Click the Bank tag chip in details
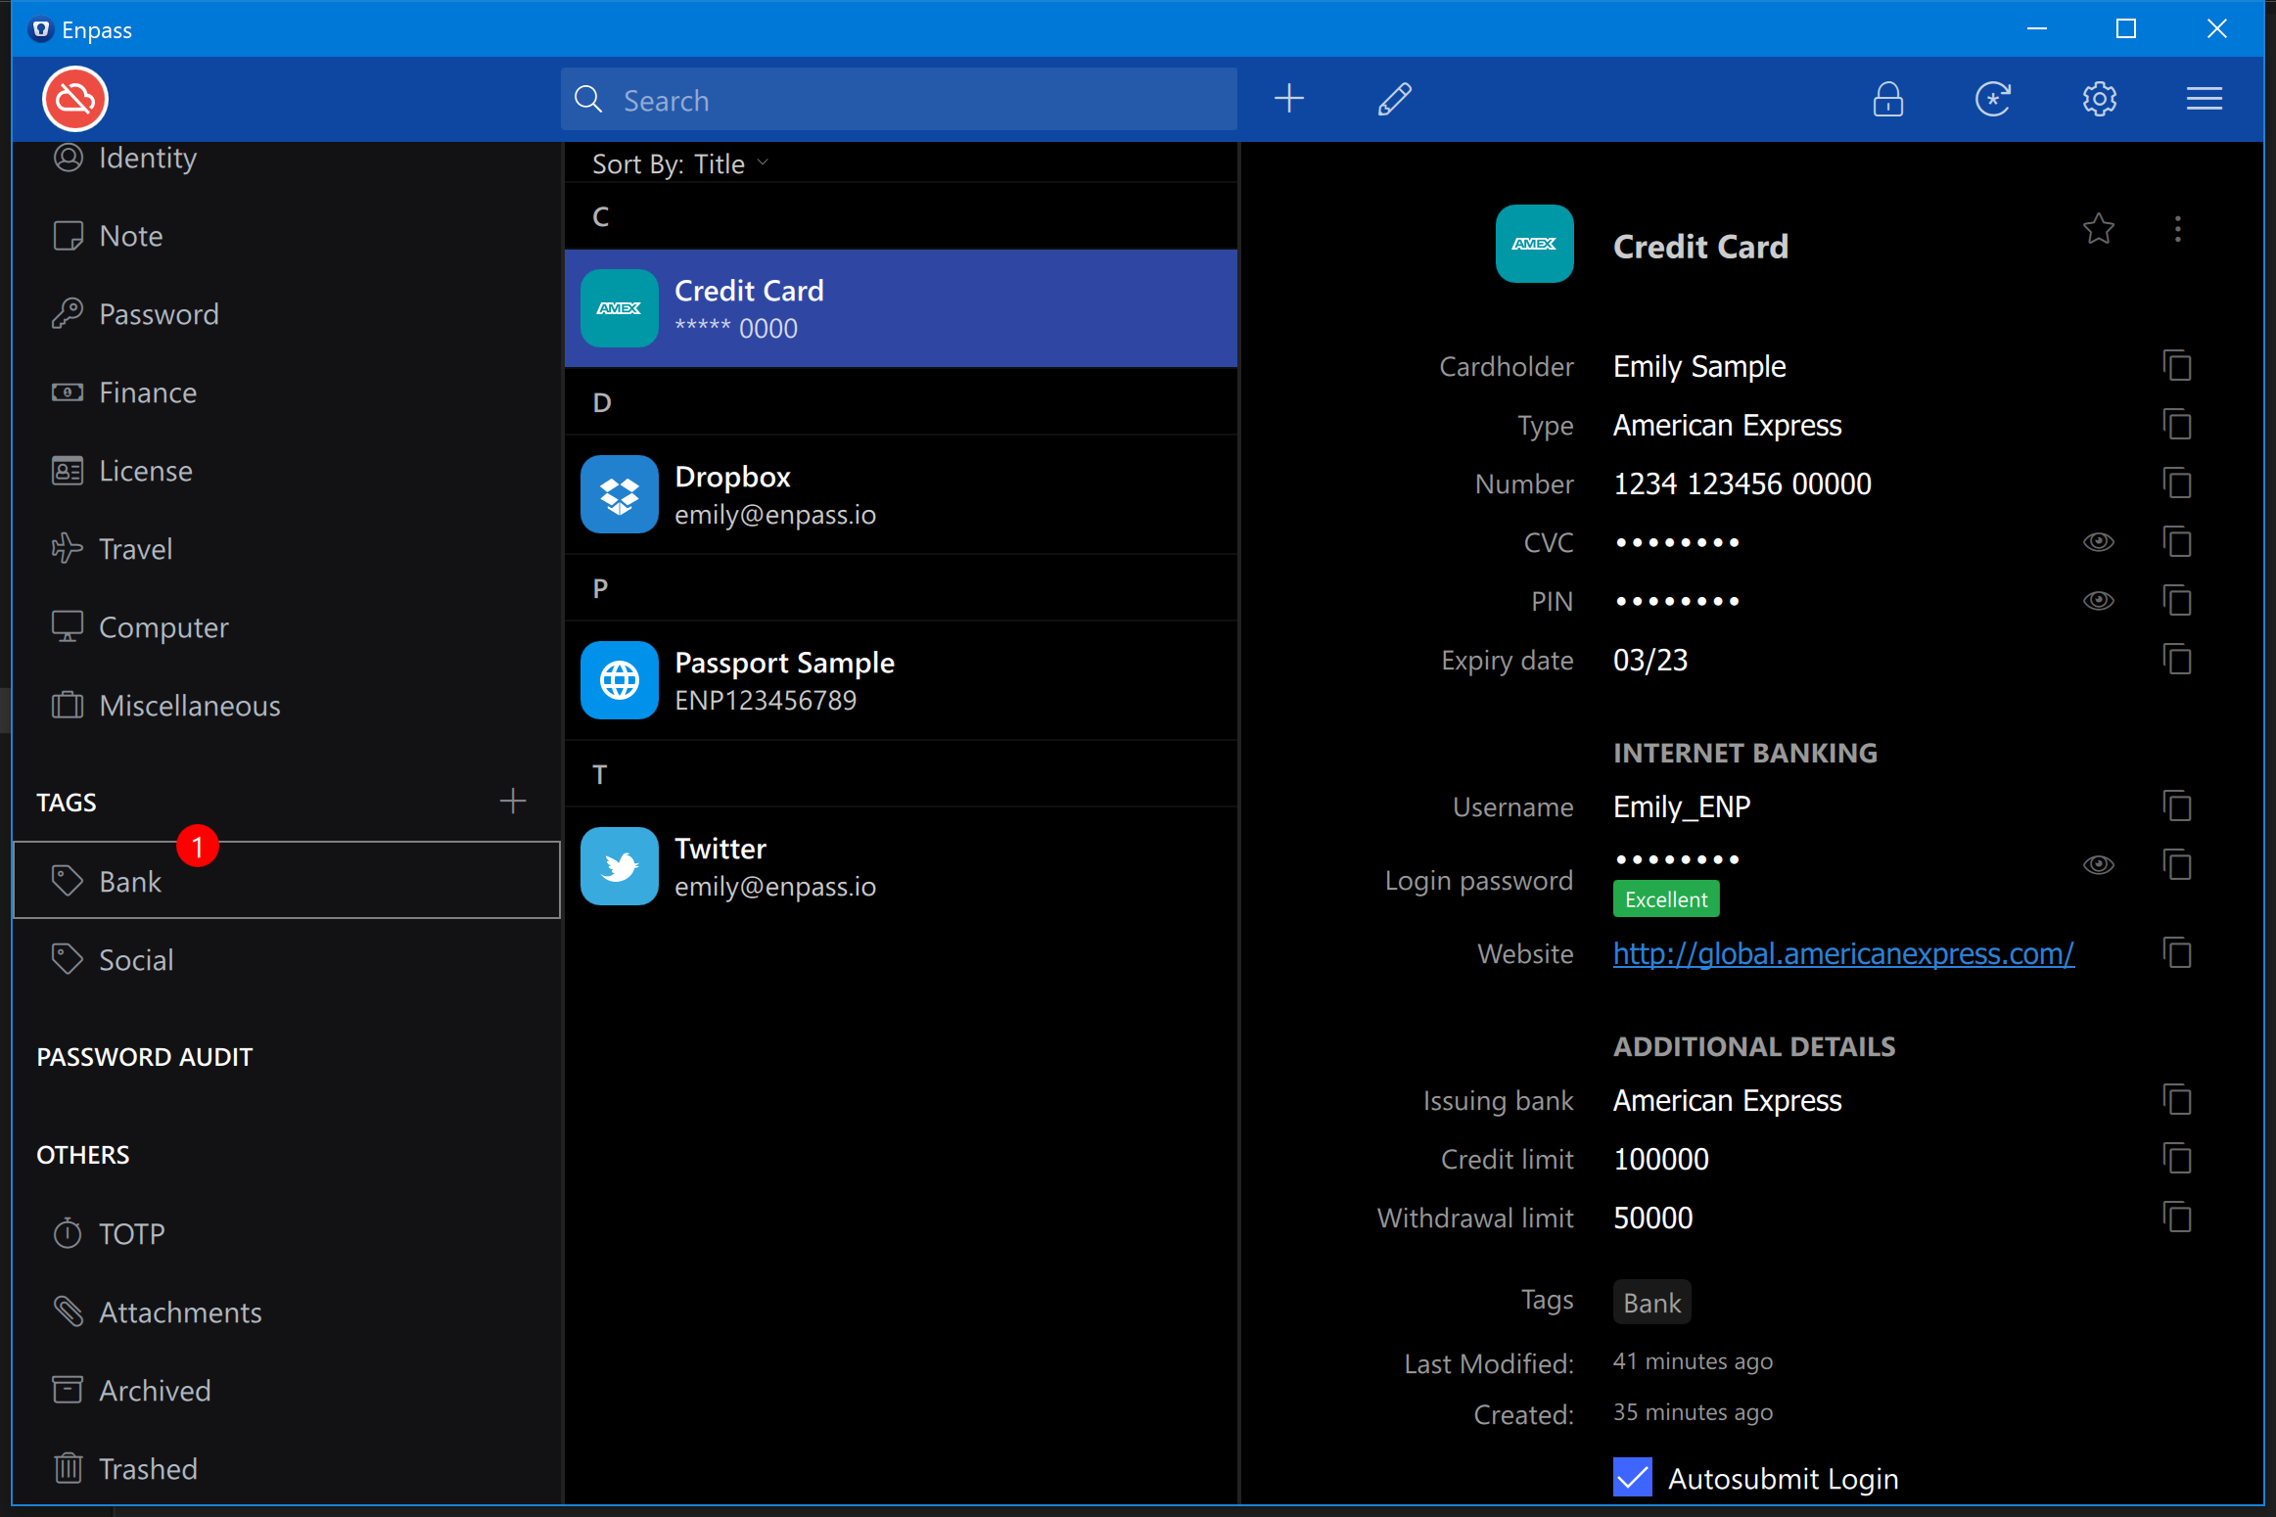The image size is (2276, 1517). point(1652,1303)
